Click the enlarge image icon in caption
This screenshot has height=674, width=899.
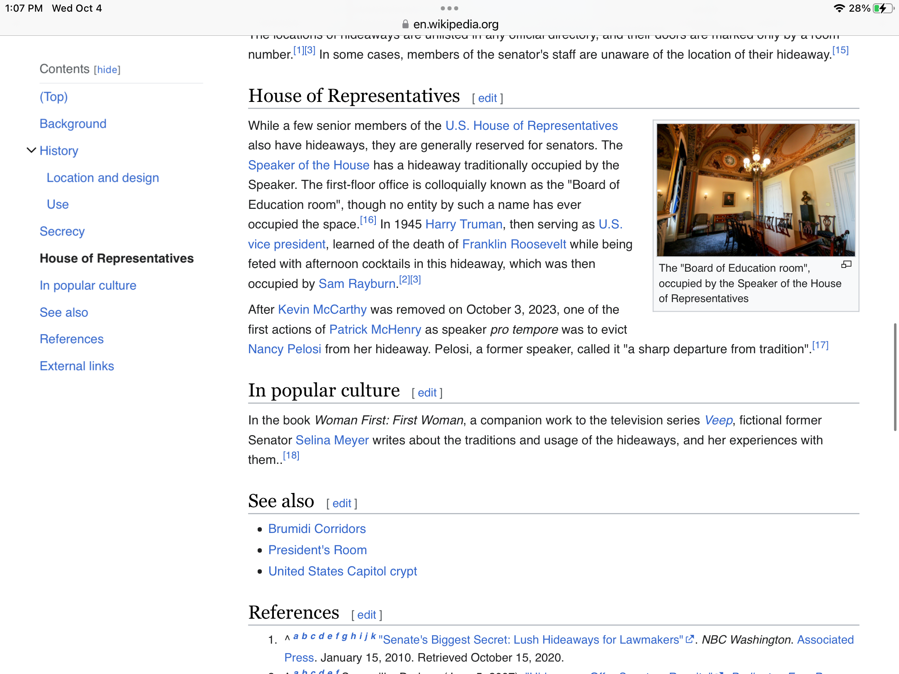click(846, 264)
